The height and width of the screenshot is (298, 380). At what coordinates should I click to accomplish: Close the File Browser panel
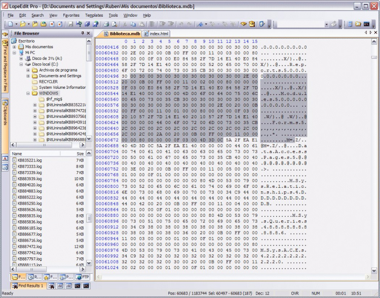tap(89, 34)
